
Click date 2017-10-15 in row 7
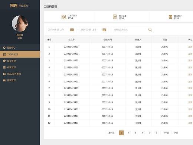click(107, 88)
